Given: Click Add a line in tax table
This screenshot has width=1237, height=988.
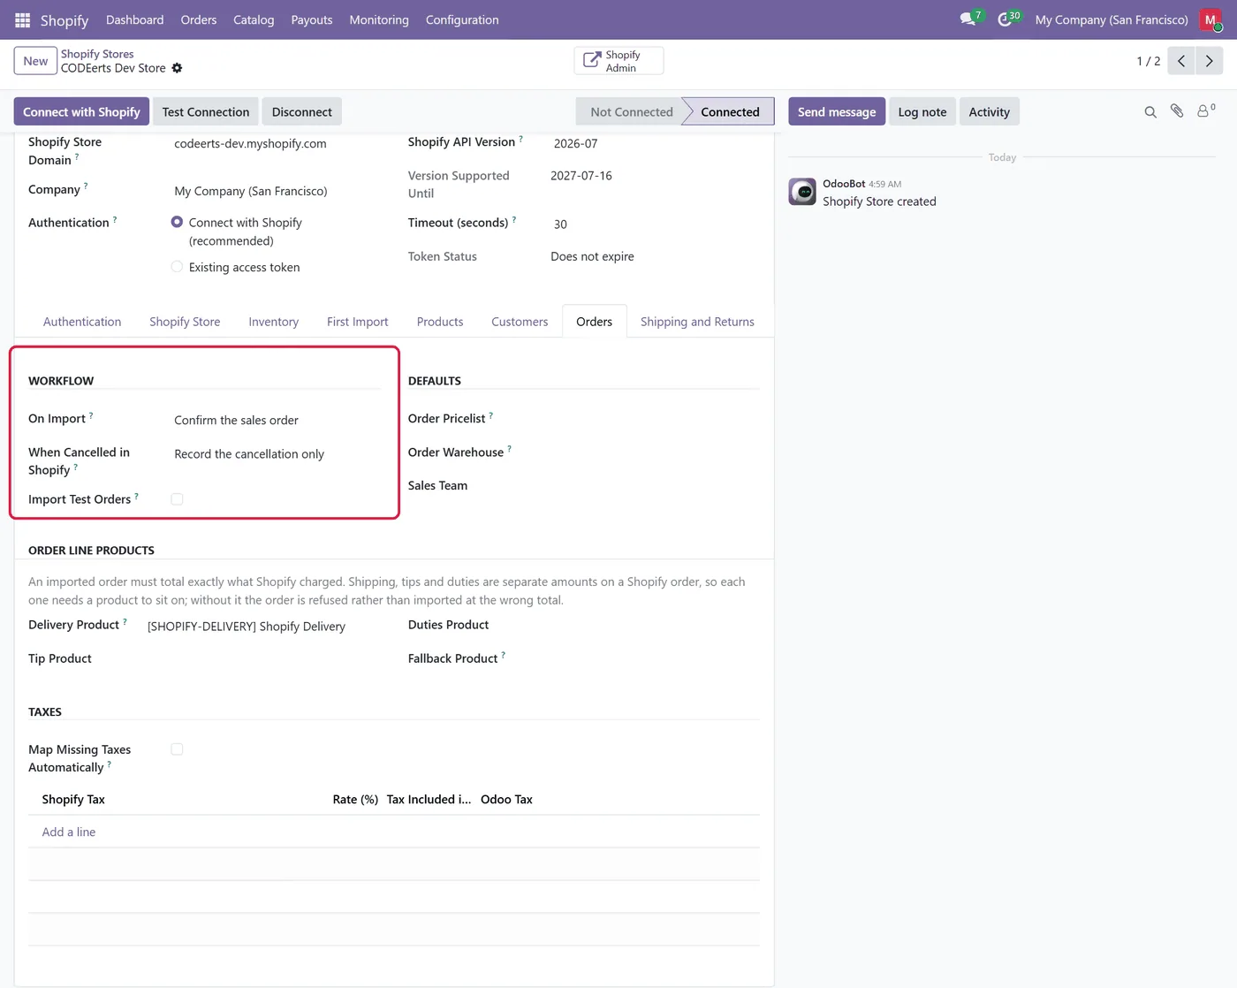Looking at the screenshot, I should pos(69,832).
